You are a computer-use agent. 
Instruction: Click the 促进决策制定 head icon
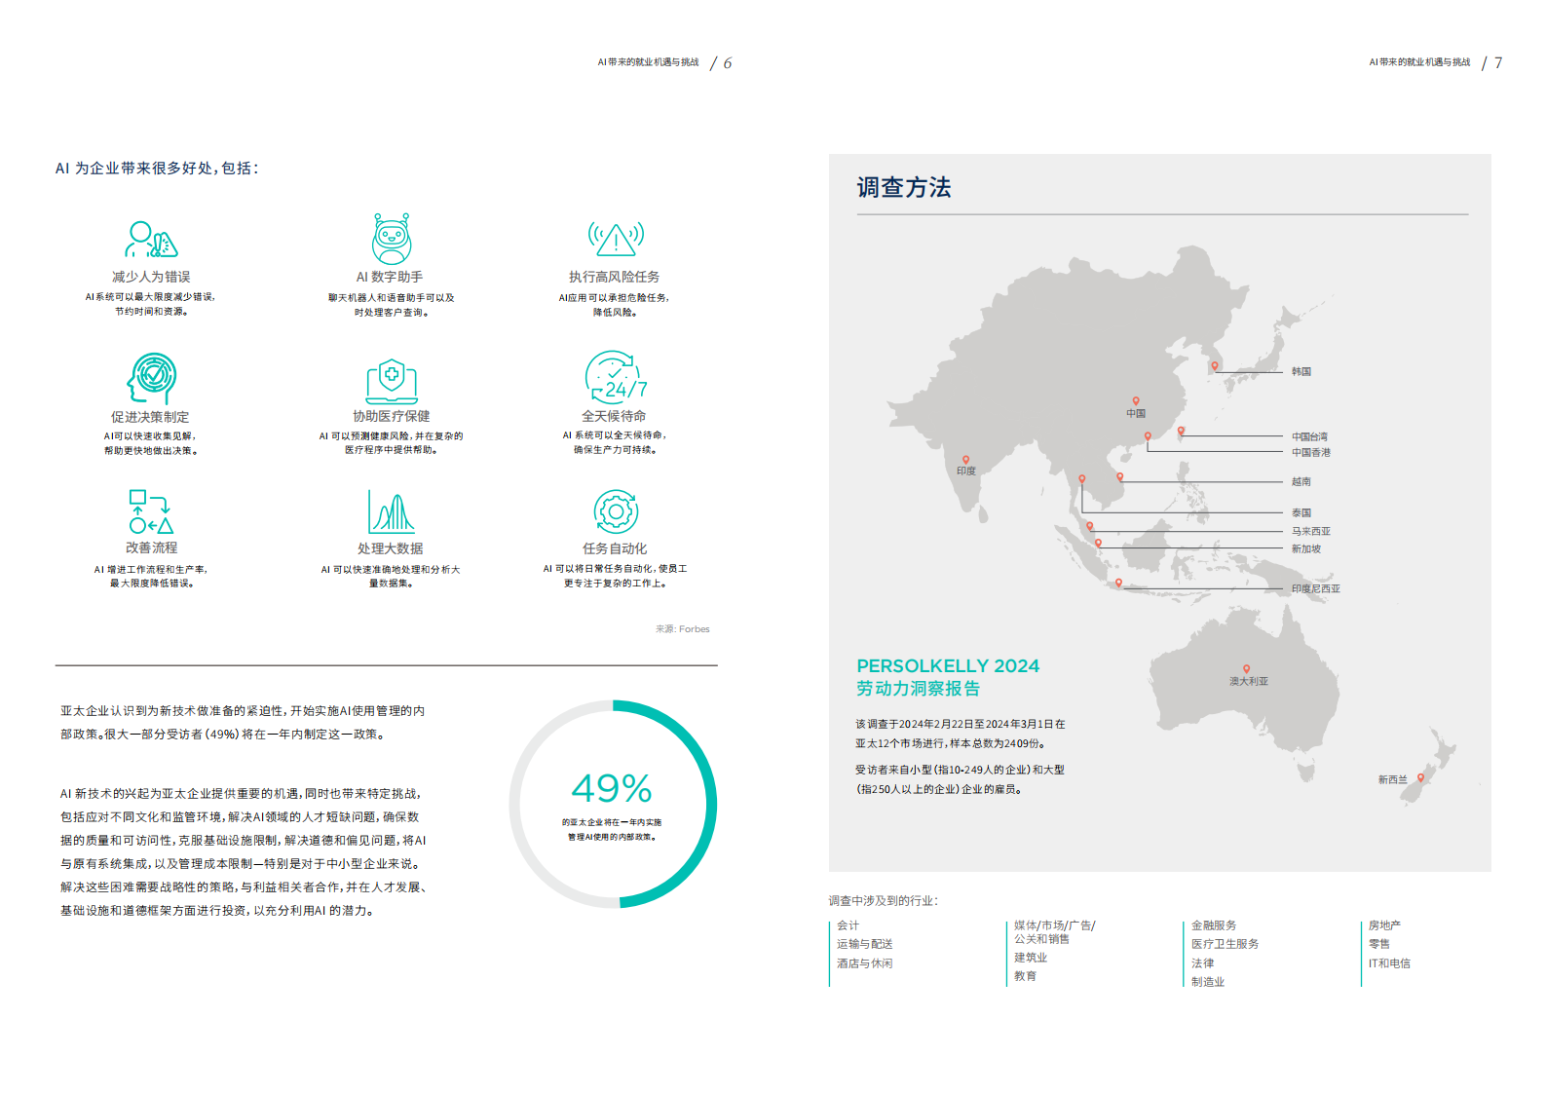151,378
